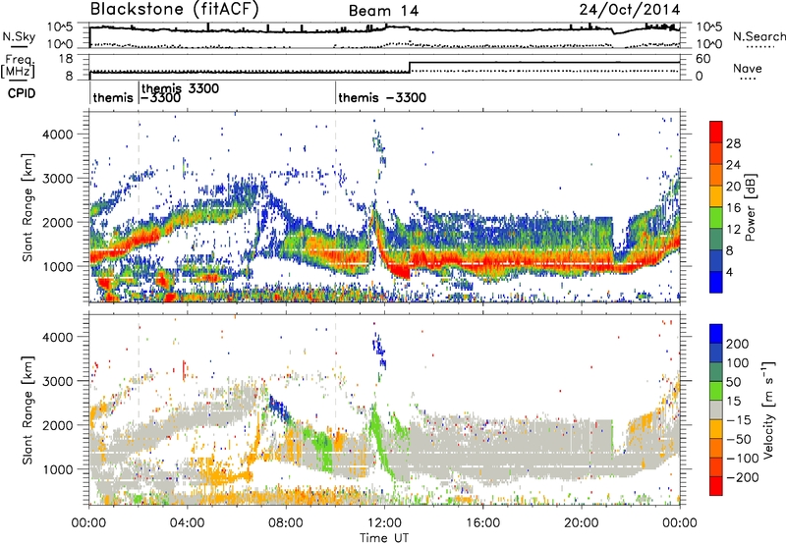
Task: Click the "Freq. [MHz]" axis label
Action: tap(19, 66)
